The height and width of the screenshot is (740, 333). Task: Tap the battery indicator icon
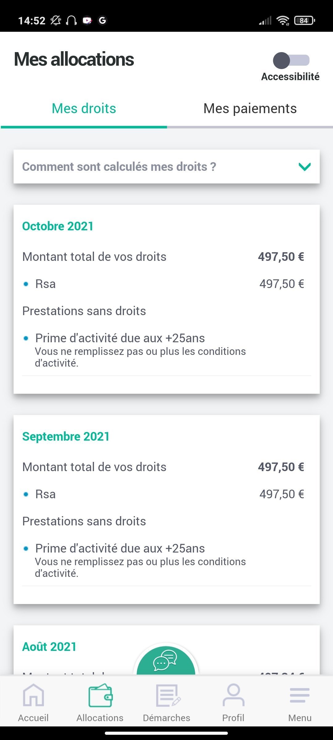[305, 21]
